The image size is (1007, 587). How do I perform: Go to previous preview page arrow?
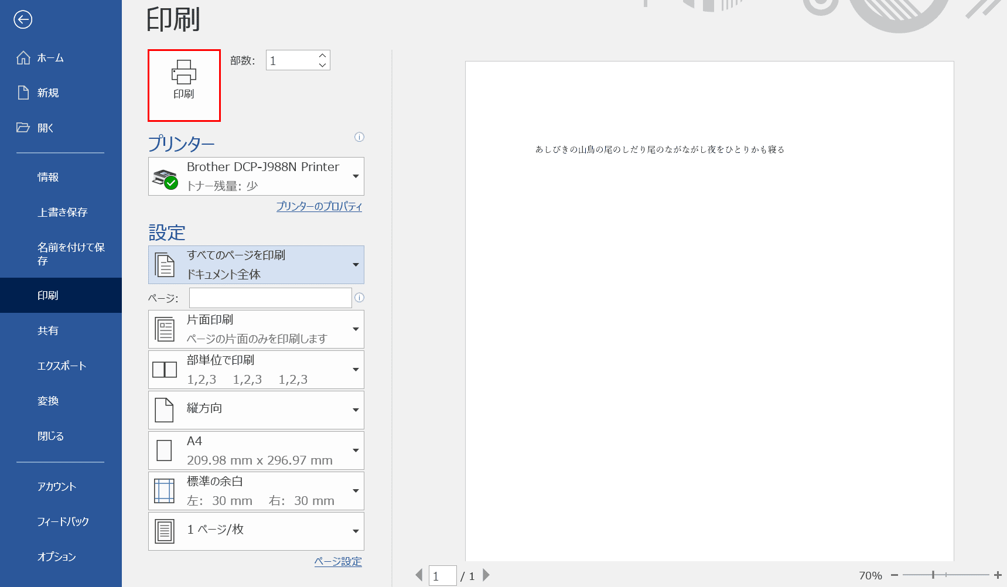pyautogui.click(x=419, y=575)
